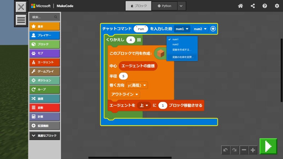Open the エージェント block category
283x159 pixels.
(44, 62)
